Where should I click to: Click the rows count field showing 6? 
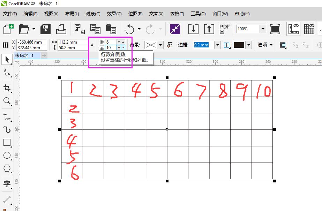tap(111, 42)
